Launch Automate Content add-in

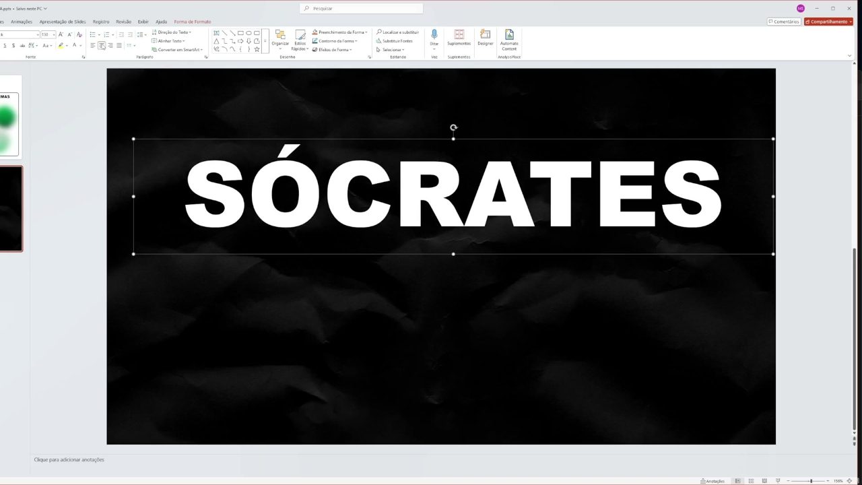[x=509, y=40]
